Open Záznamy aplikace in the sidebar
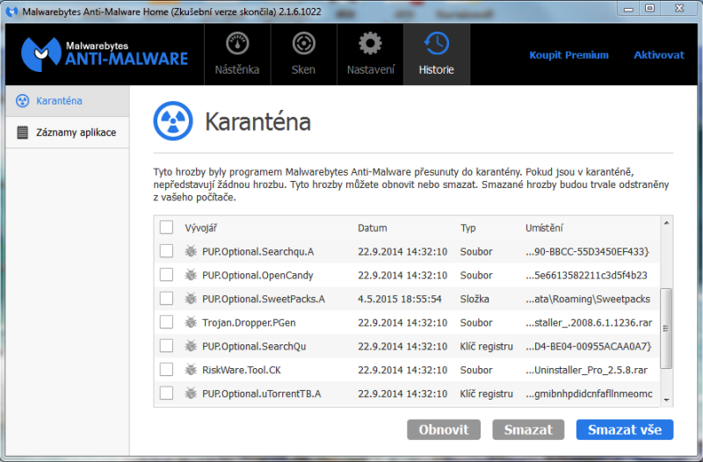Viewport: 703px width, 462px height. [76, 133]
